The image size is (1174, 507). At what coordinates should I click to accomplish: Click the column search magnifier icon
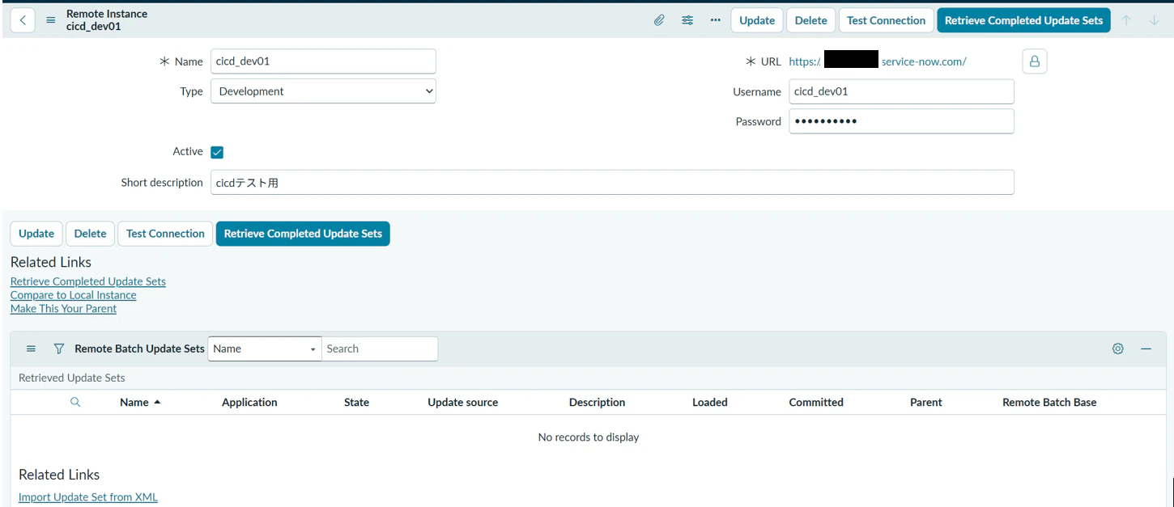point(75,402)
